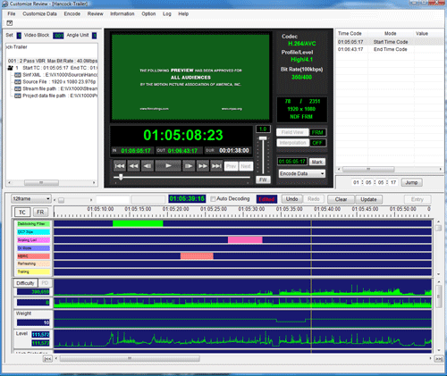Switch timeline ruler to TC mode
Image resolution: width=447 pixels, height=376 pixels.
tap(22, 213)
